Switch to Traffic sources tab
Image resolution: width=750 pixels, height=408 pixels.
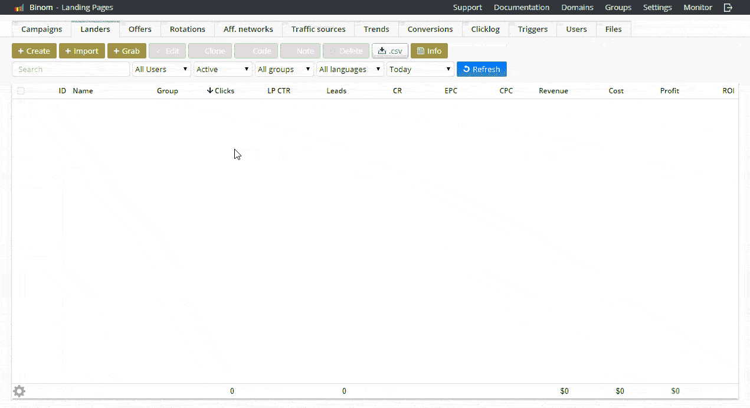[x=319, y=29]
